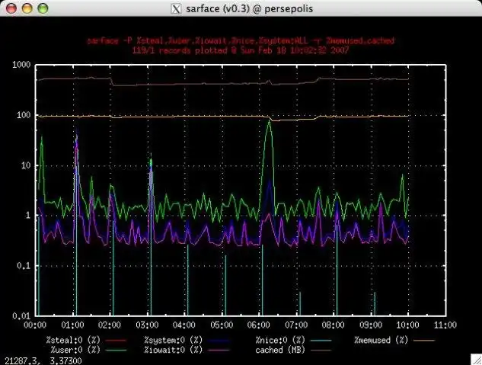
Task: Click the 03:00 time label on the x-axis
Action: tap(147, 325)
